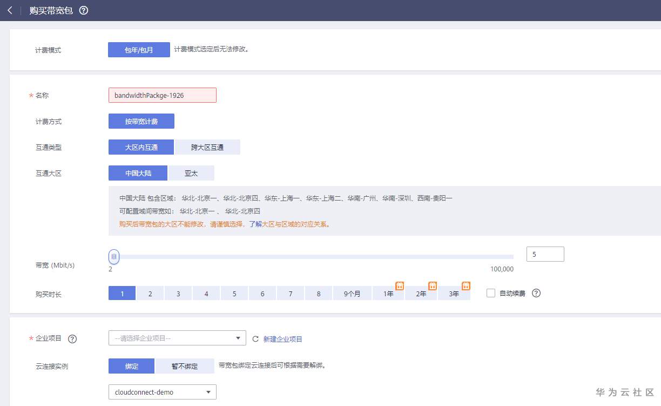Choose 3年 purchase duration

pyautogui.click(x=454, y=293)
